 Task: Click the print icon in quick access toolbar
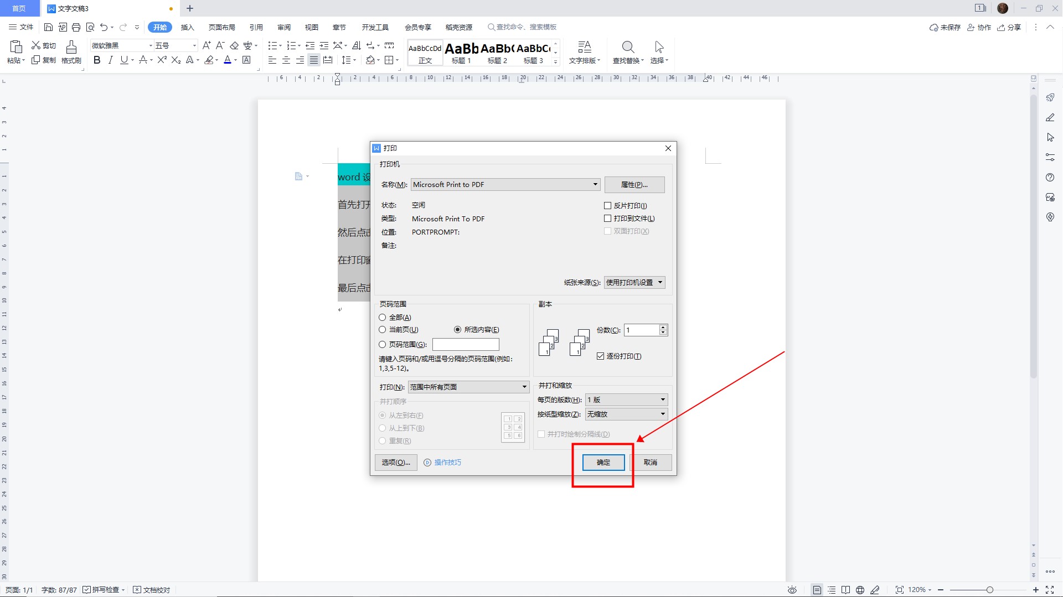76,27
